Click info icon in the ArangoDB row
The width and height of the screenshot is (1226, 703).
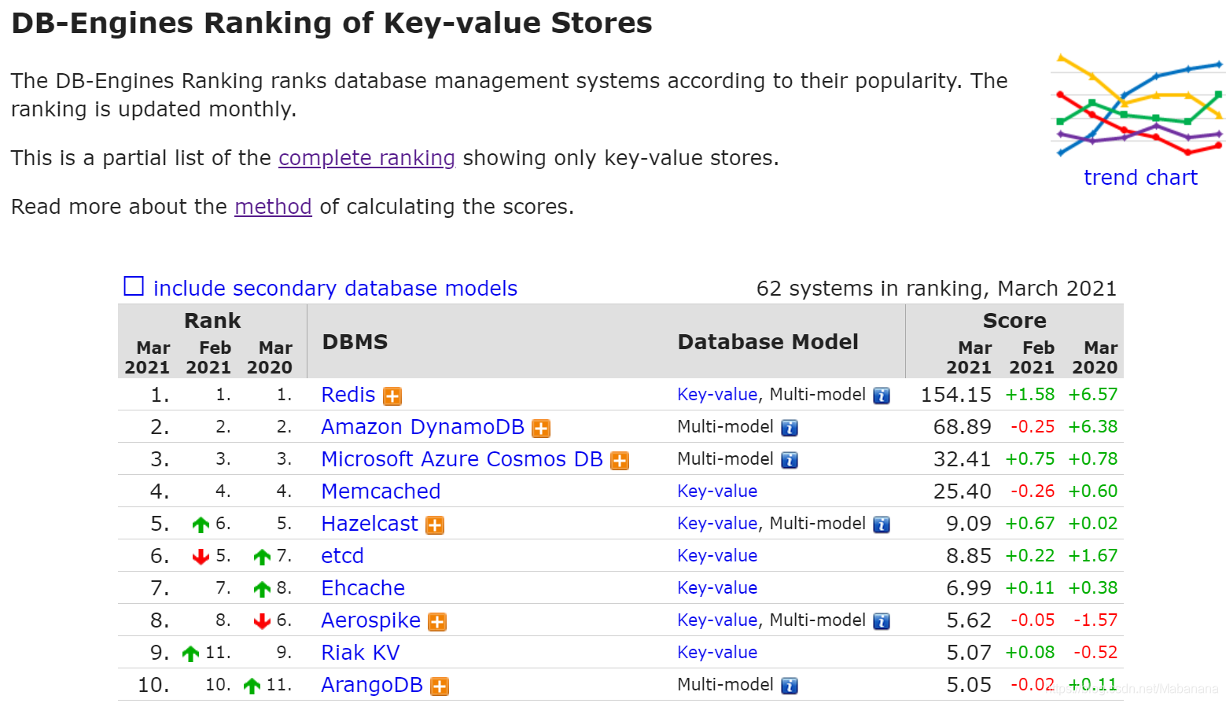tap(790, 686)
